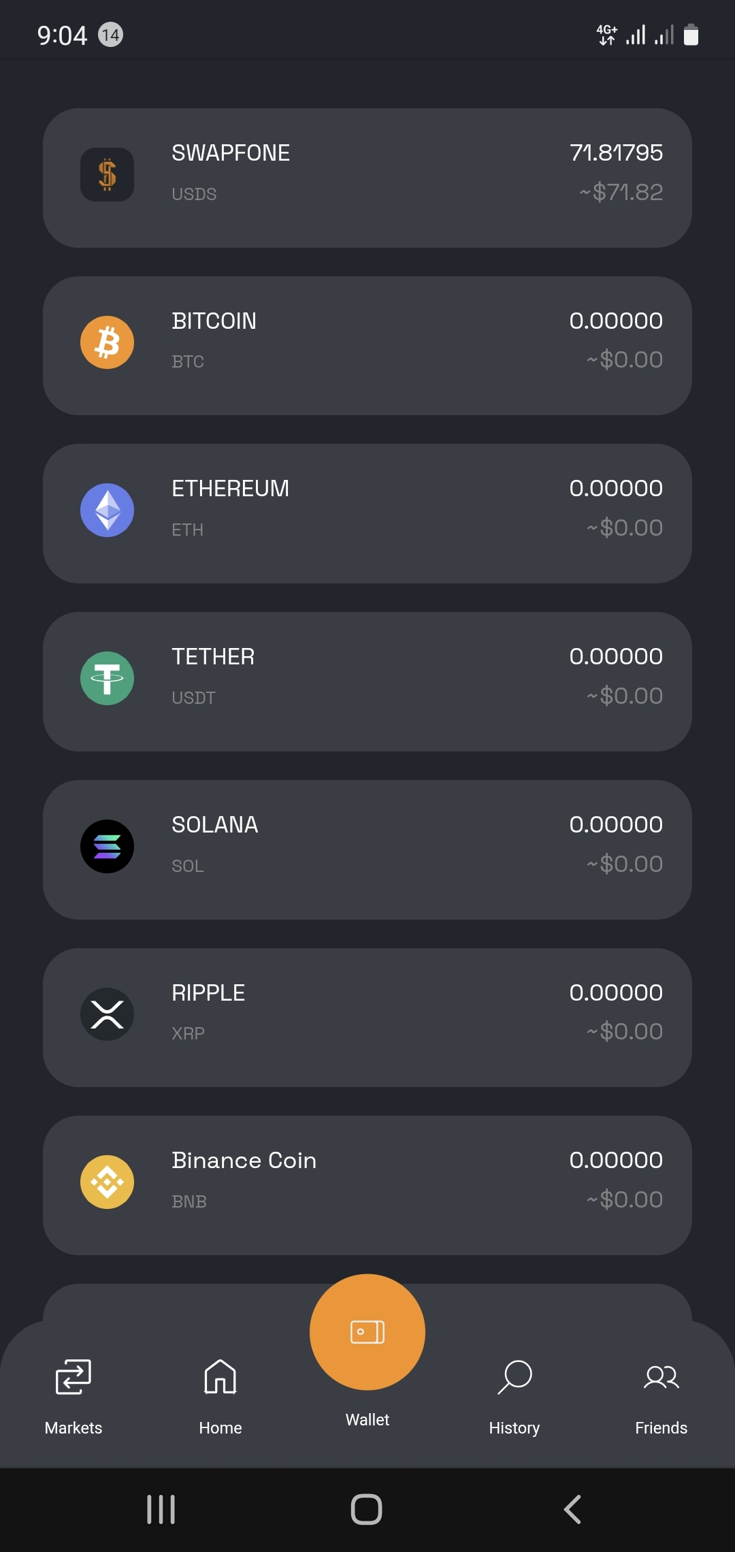Tap the Swapfone USDS coin icon
This screenshot has height=1552, width=735.
click(107, 174)
